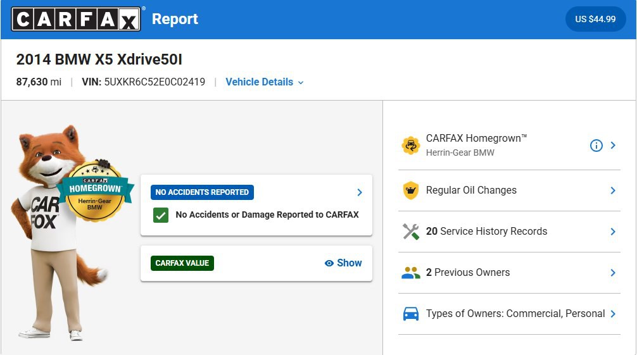
Task: Click the wrench and screwdriver service icon
Action: [x=411, y=232]
